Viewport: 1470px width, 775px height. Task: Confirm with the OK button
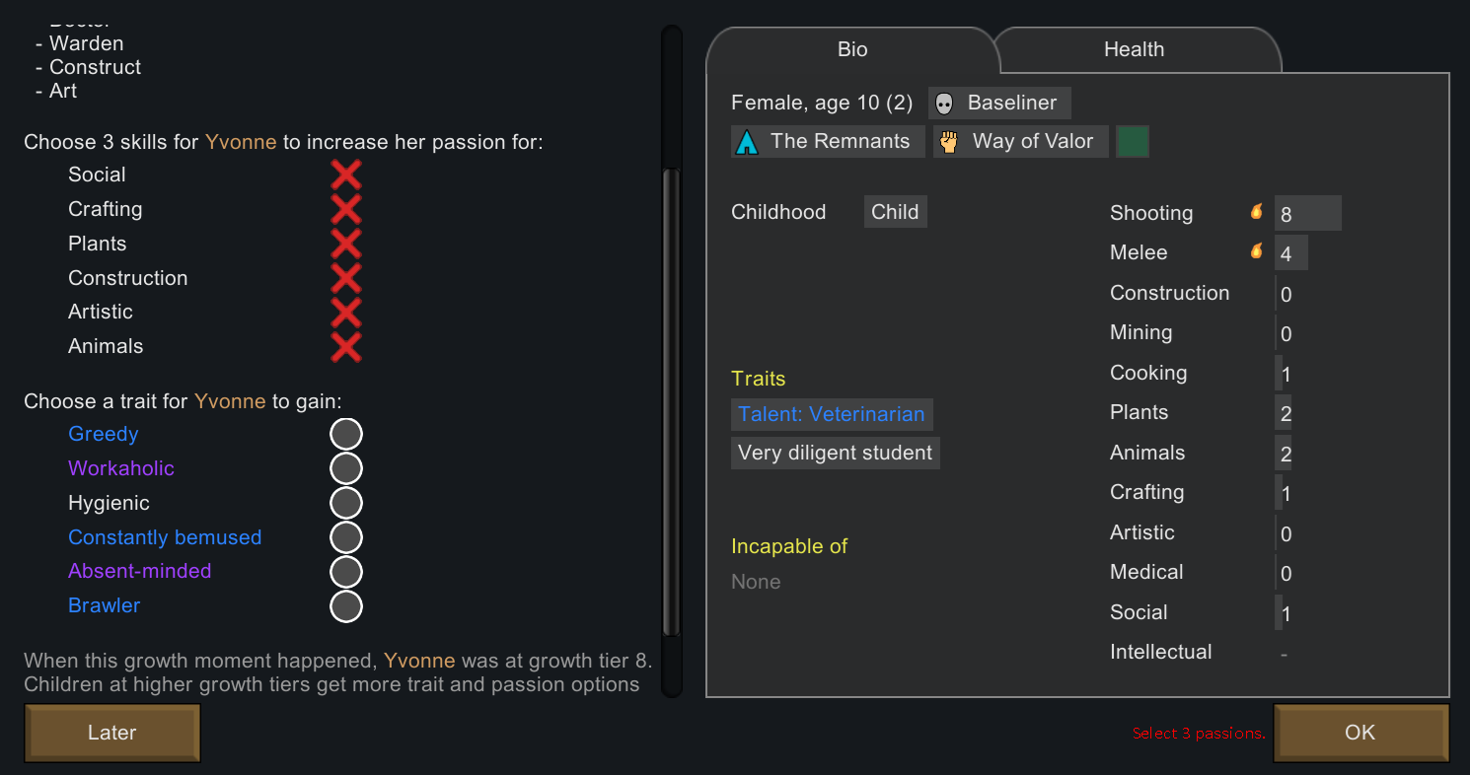pos(1360,733)
